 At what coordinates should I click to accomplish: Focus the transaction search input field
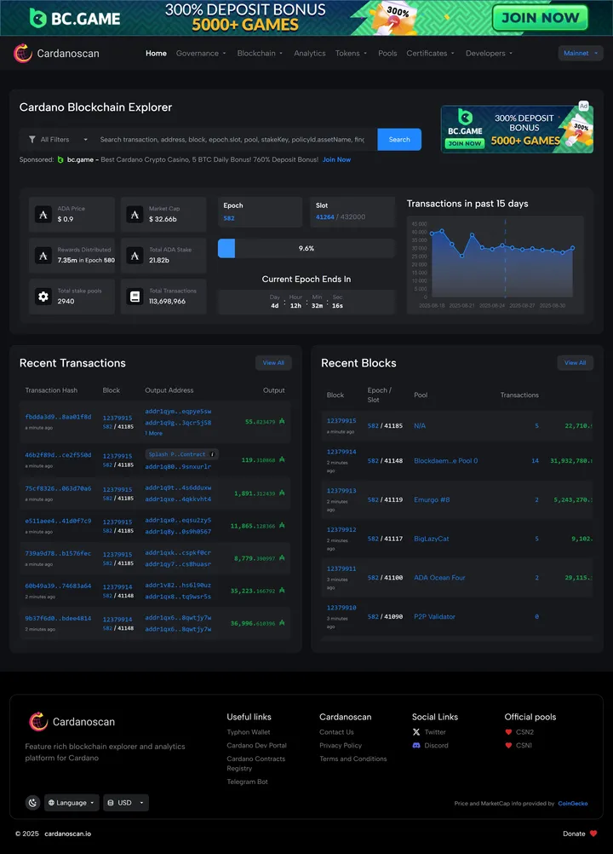(232, 140)
